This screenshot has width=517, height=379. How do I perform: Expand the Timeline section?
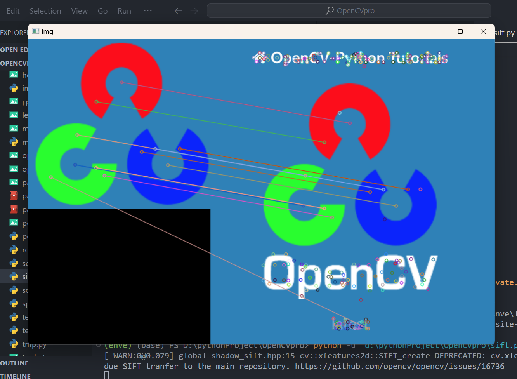point(15,376)
